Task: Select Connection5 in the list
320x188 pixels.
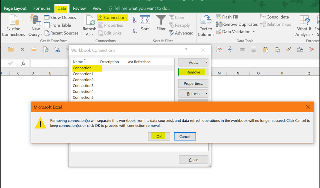Action: [123, 98]
